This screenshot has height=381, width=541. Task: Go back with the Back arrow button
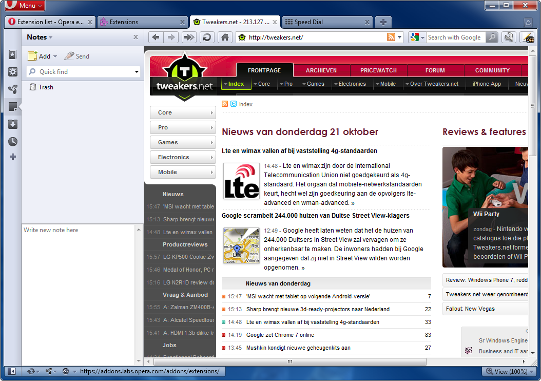click(156, 37)
